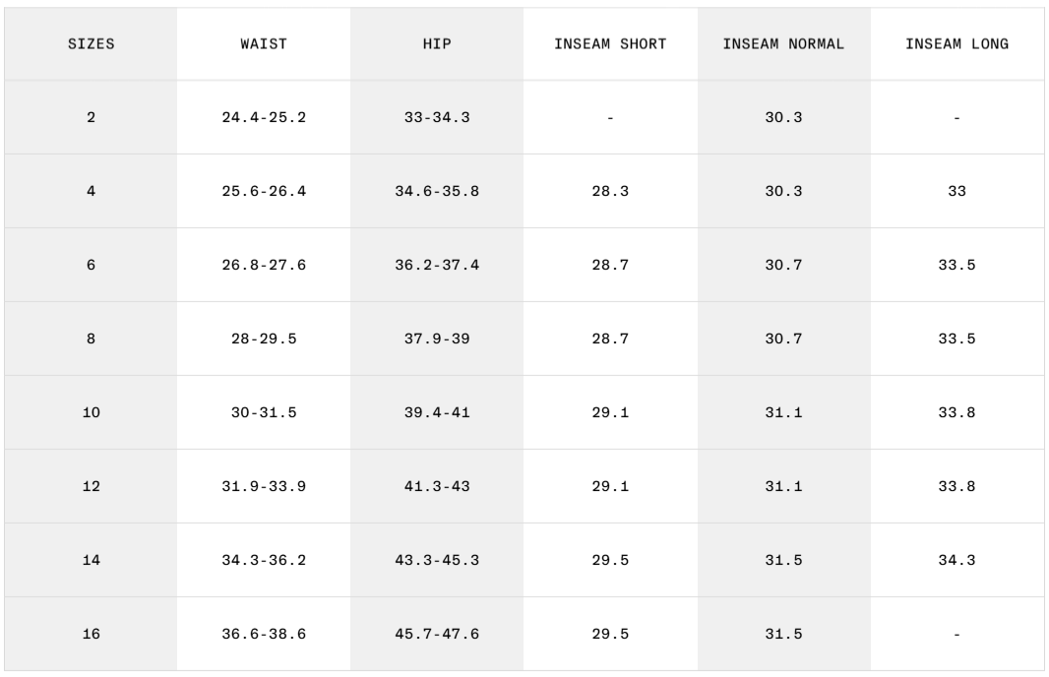Select hip value 45.7-47.6
1049x677 pixels.
(x=437, y=634)
